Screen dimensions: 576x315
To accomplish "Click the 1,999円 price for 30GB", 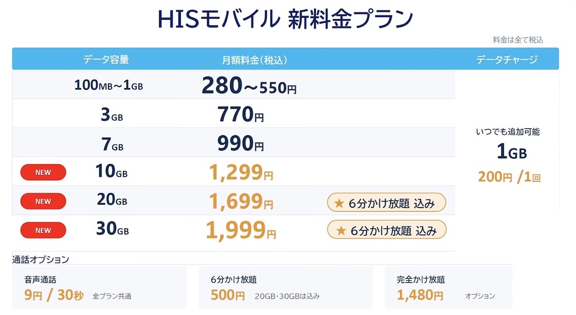I will coord(241,230).
